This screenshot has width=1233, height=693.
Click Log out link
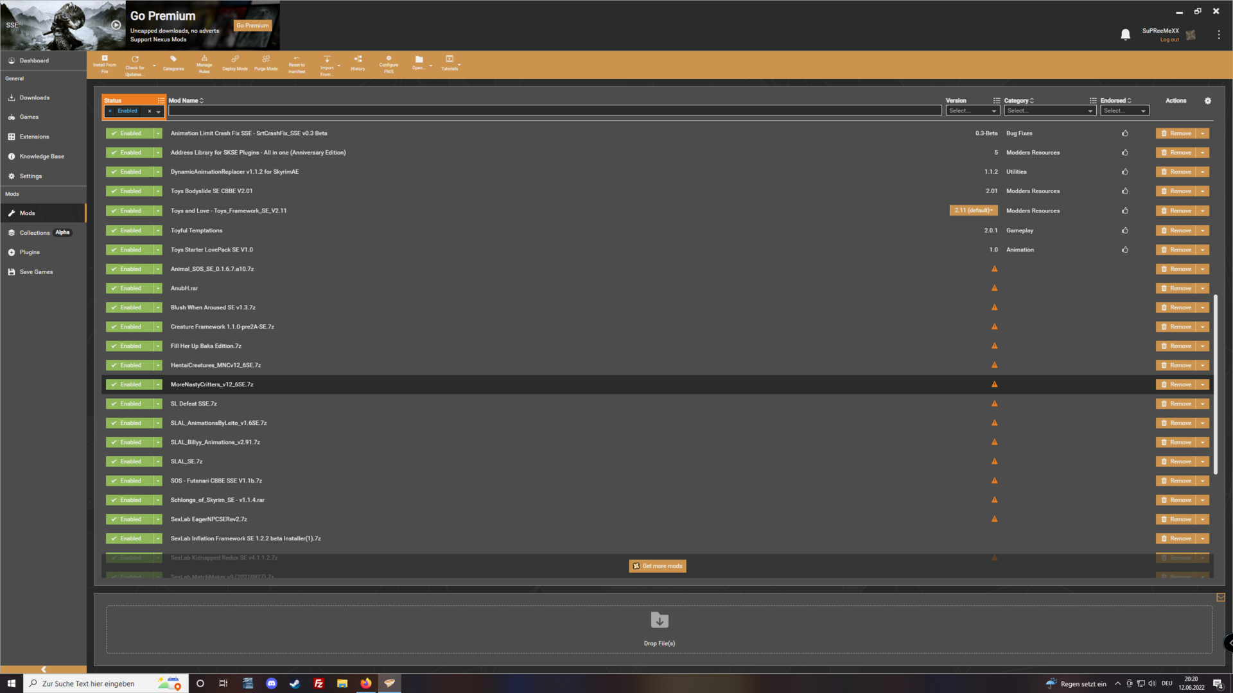[1169, 40]
